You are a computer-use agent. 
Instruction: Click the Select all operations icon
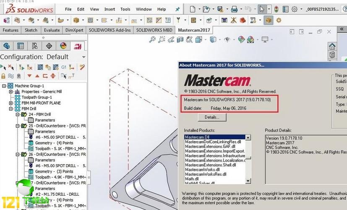click(3, 67)
